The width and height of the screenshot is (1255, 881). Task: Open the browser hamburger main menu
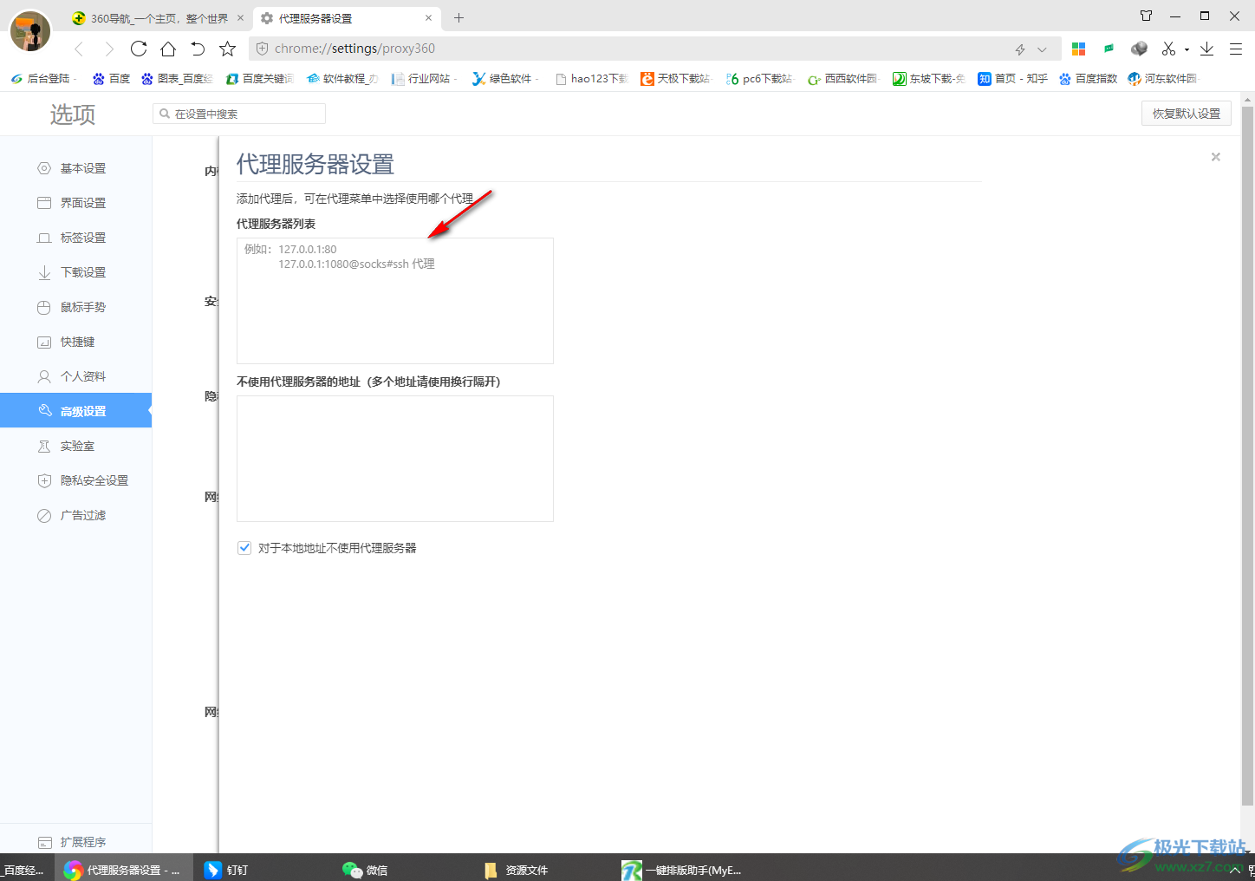pos(1236,49)
